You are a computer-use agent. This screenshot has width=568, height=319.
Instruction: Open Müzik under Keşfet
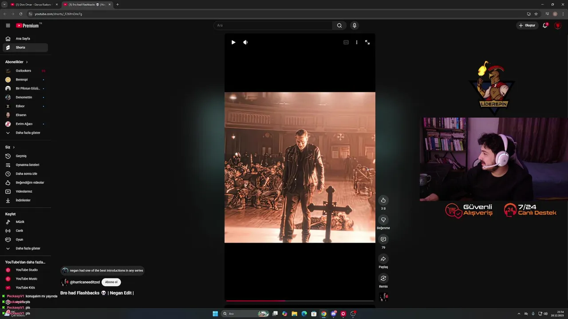(25, 222)
